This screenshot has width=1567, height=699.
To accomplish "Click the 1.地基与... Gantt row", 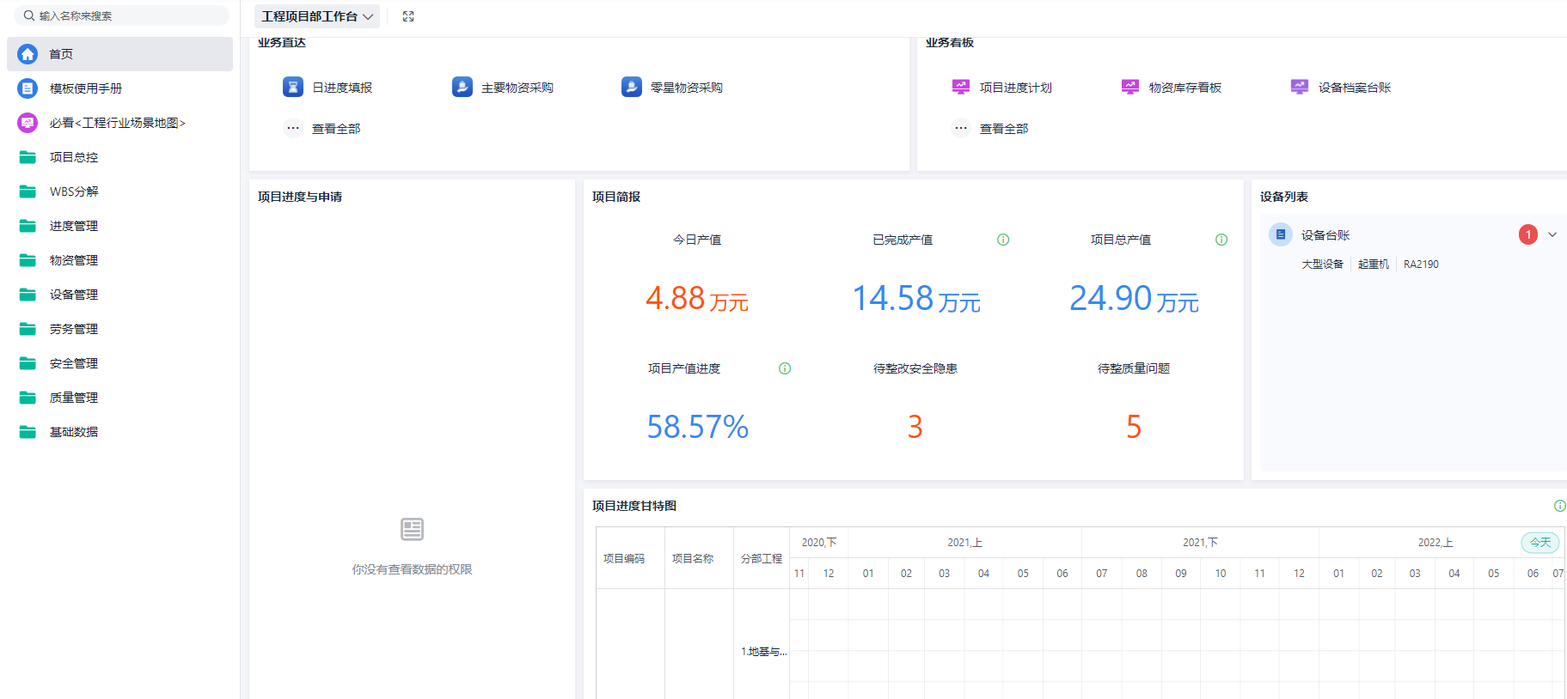I will (x=763, y=652).
